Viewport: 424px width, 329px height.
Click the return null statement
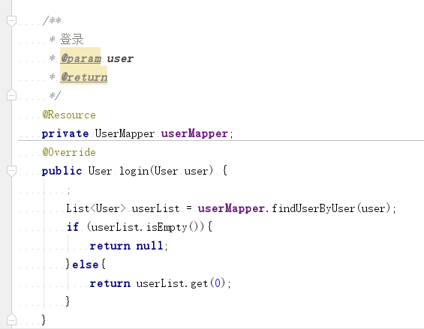[x=129, y=246]
